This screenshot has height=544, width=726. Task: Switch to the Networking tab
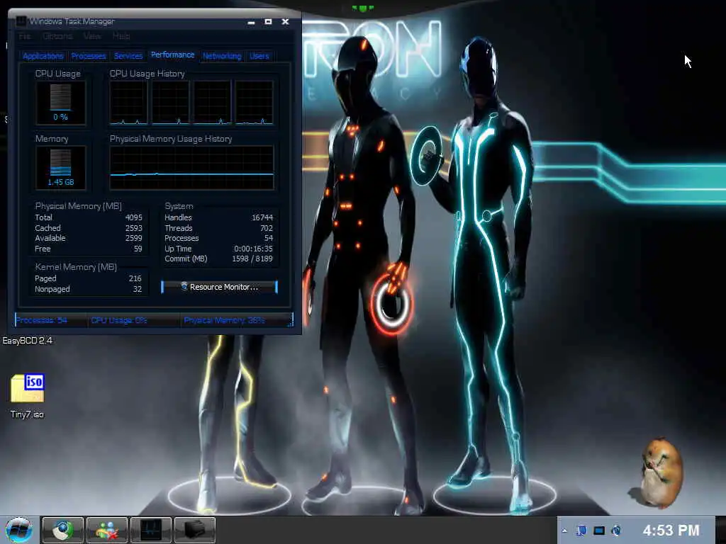[222, 56]
